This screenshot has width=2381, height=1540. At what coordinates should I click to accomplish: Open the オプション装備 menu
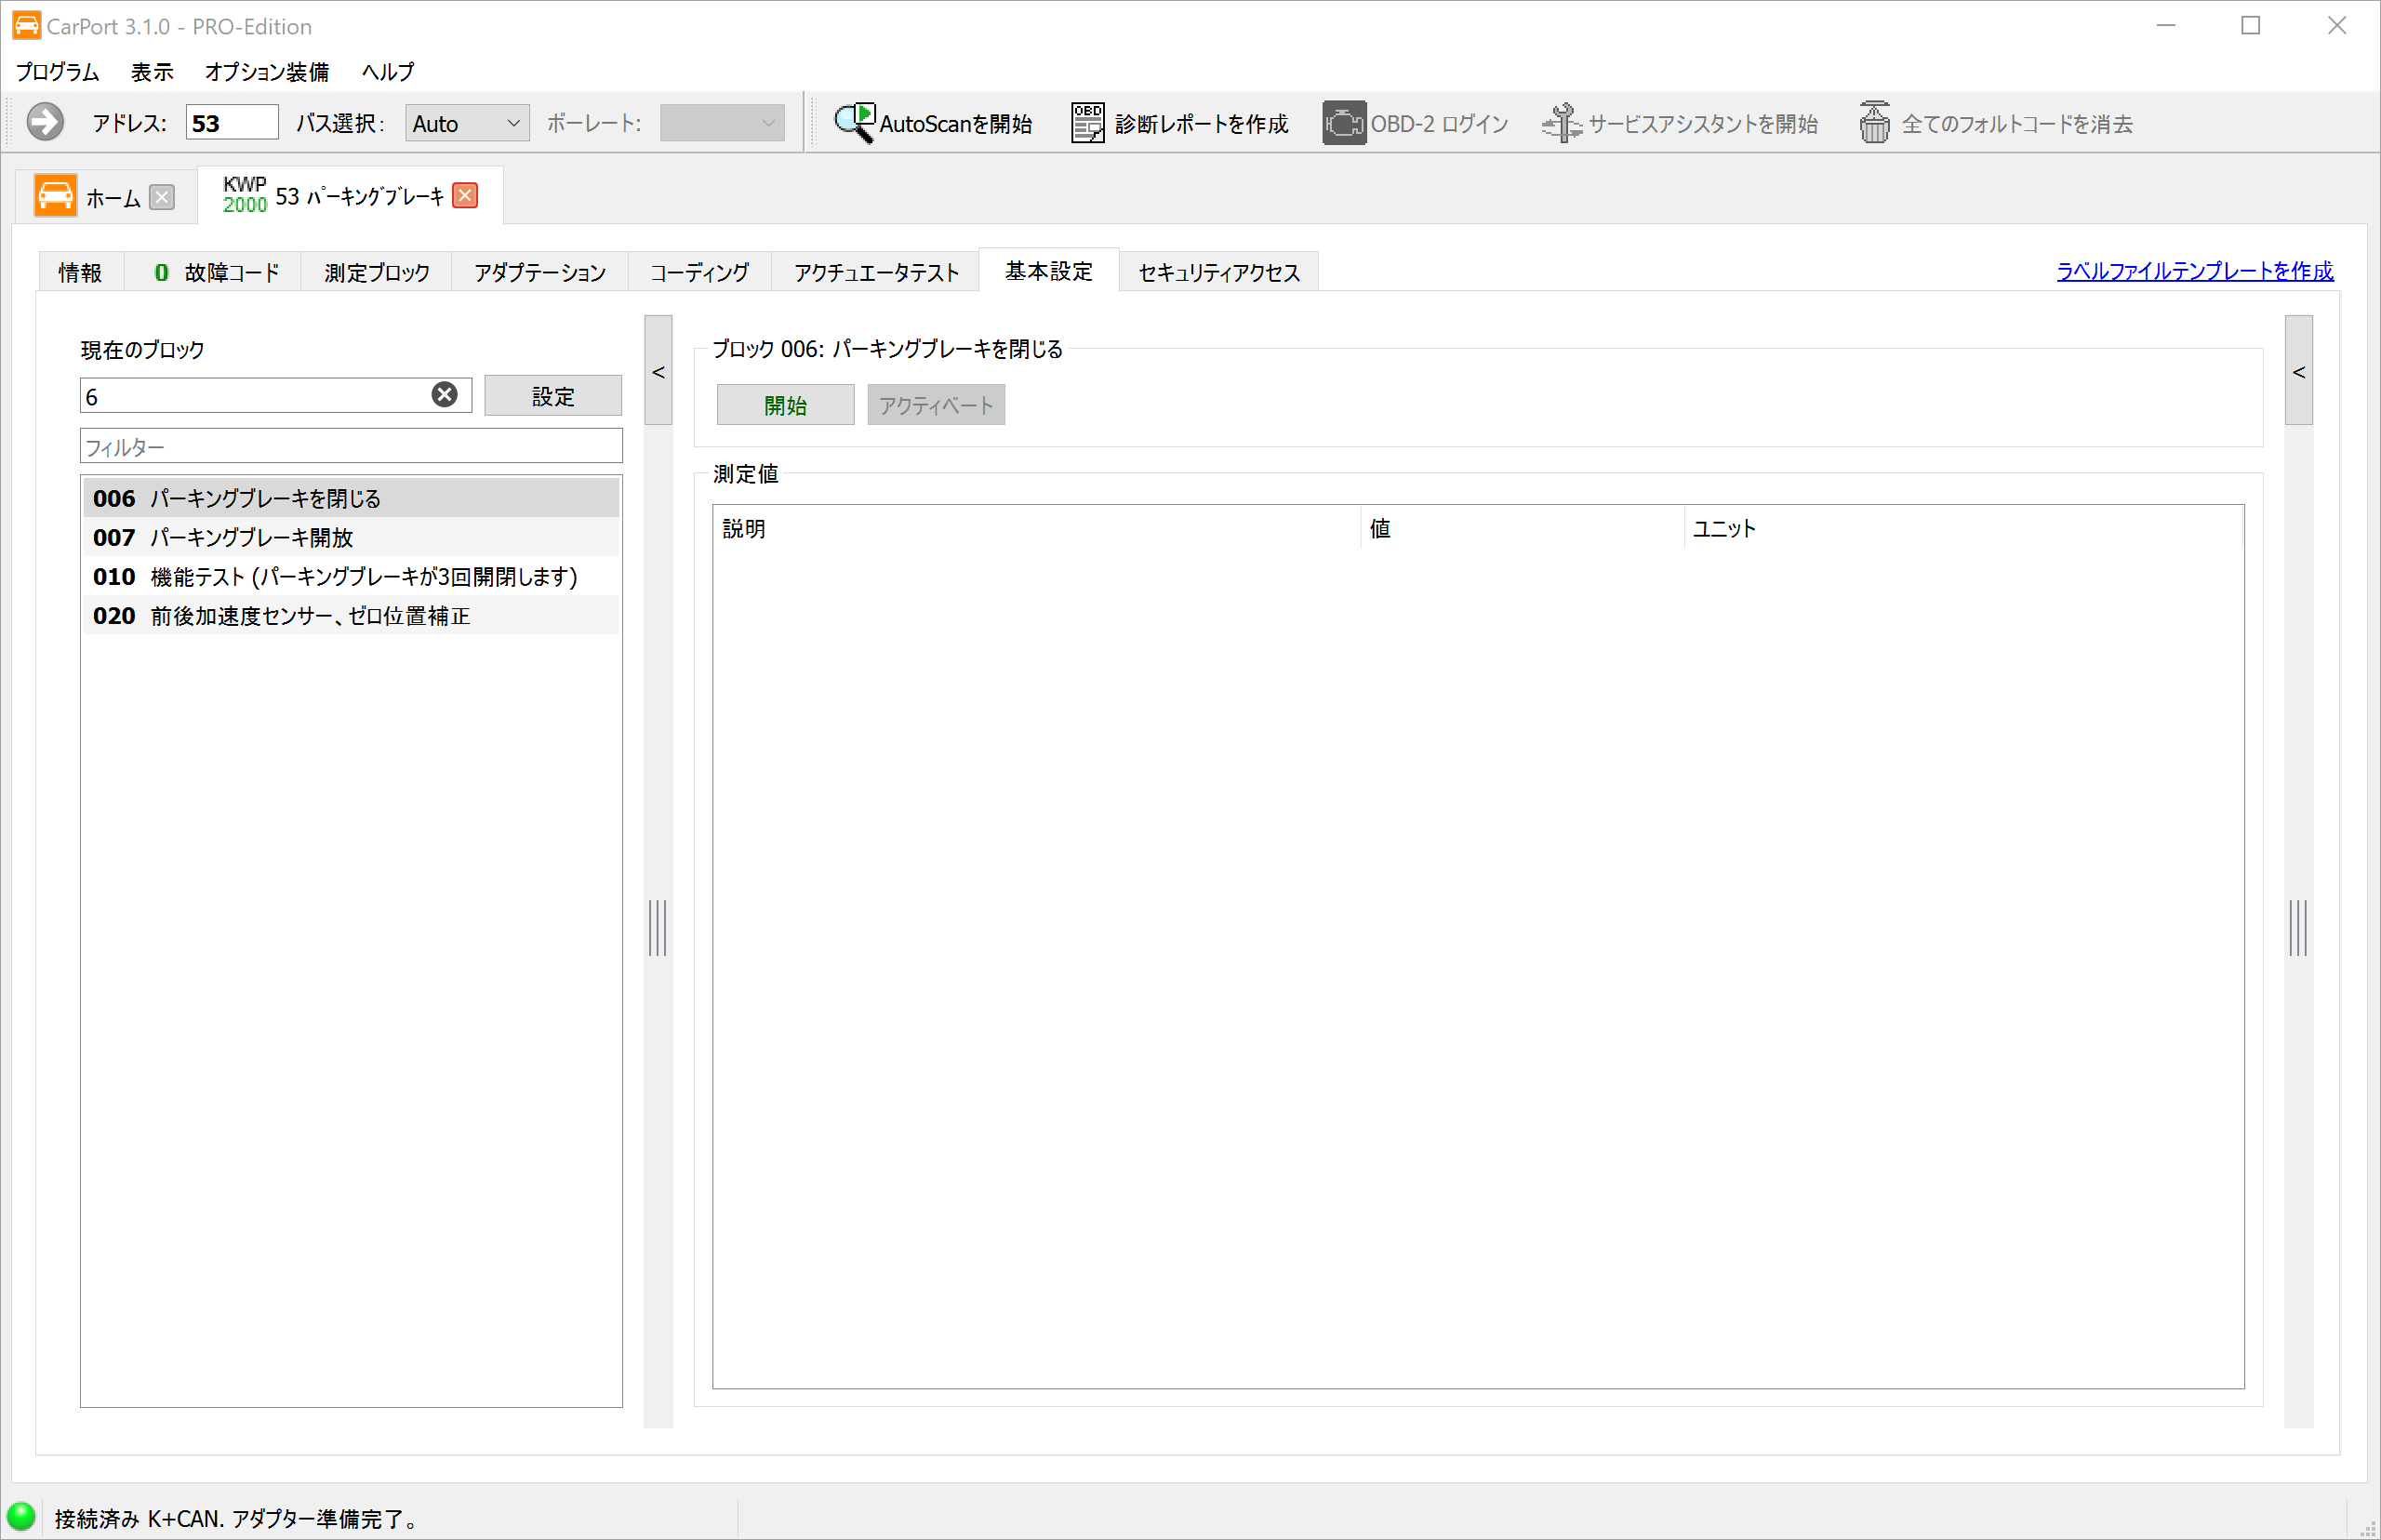coord(267,72)
